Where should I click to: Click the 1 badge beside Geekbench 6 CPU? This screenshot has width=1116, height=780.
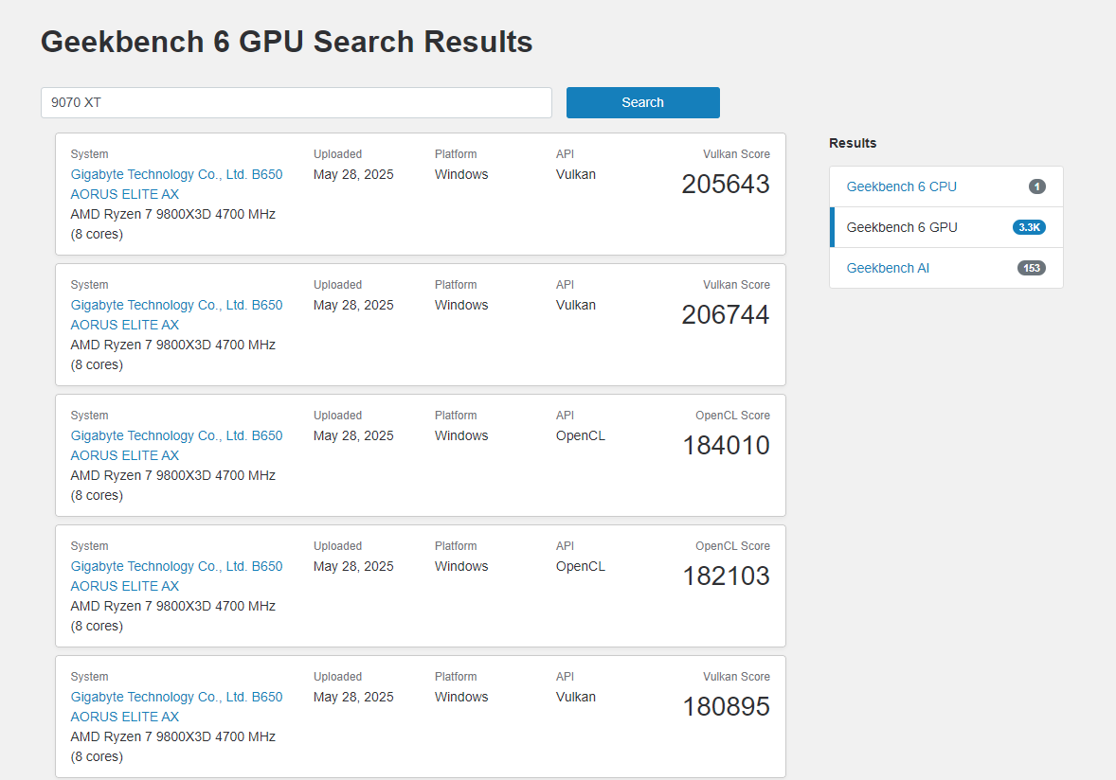[1037, 186]
